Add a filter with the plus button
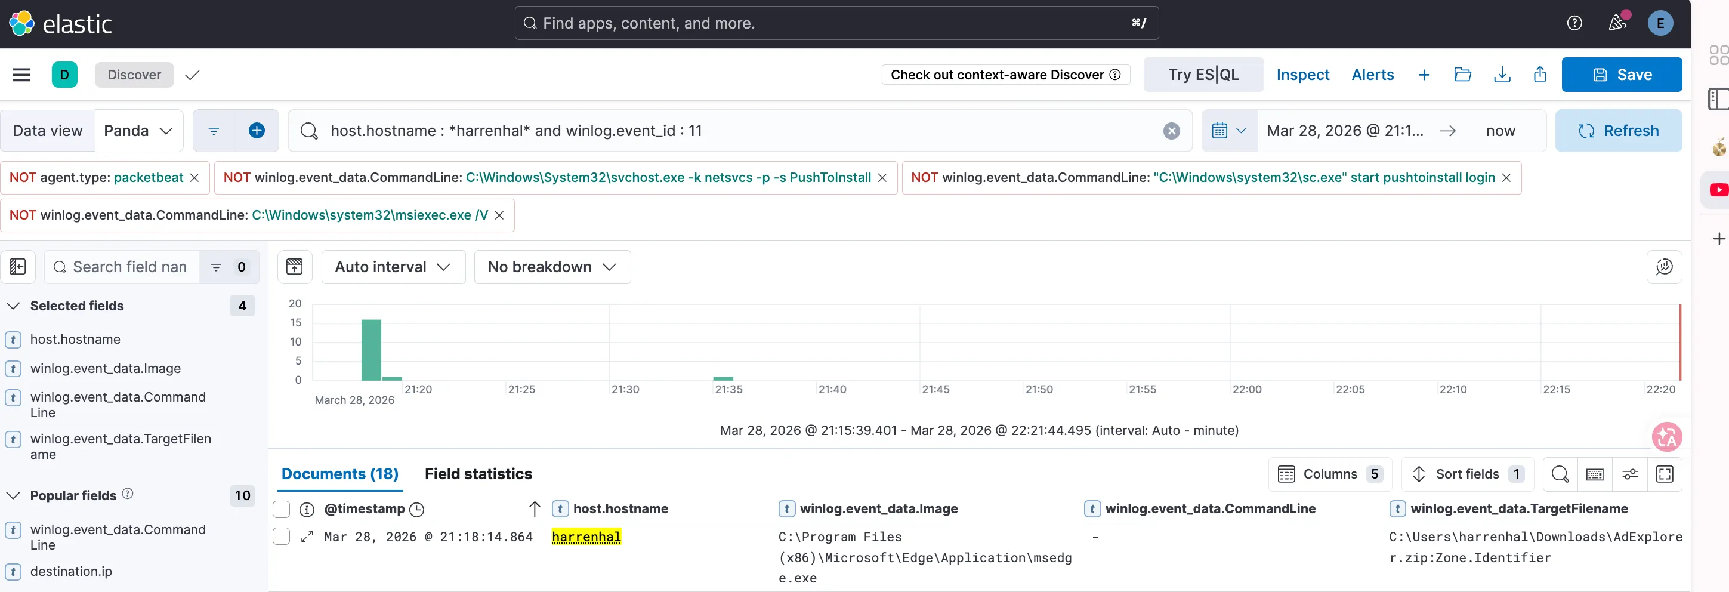Viewport: 1729px width, 592px height. tap(257, 131)
